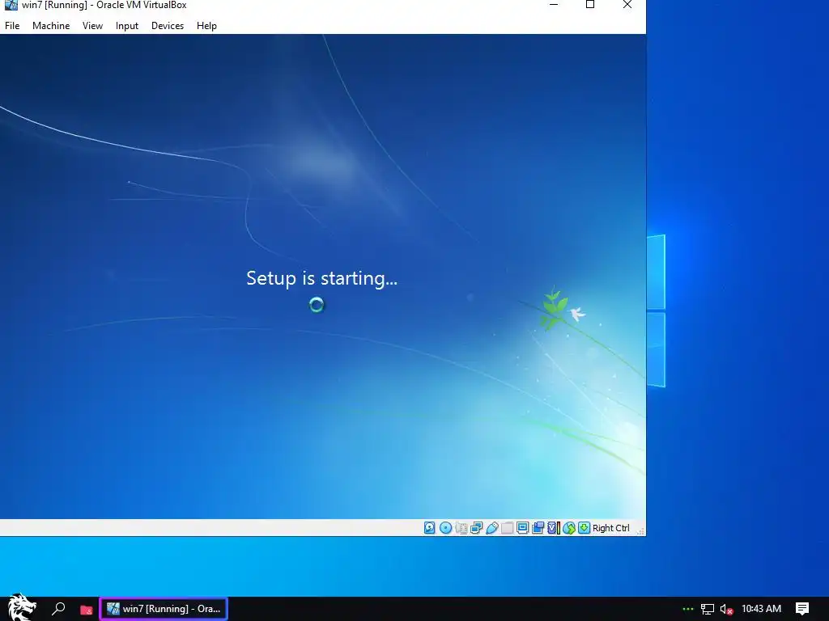Click the optical disc drive indicator
The width and height of the screenshot is (829, 621).
tap(446, 527)
